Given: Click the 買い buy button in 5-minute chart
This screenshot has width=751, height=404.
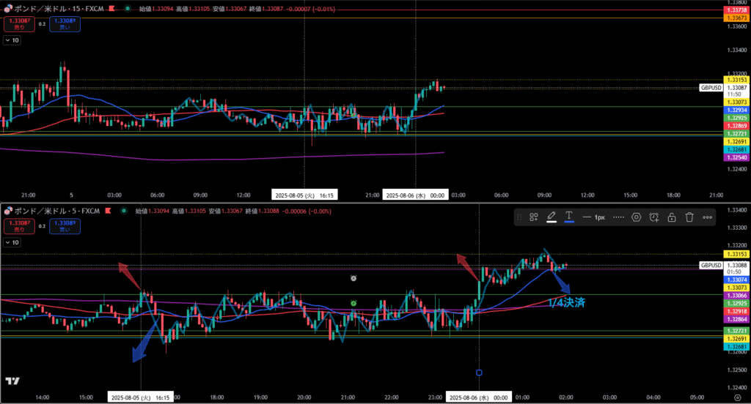Looking at the screenshot, I should click(65, 226).
